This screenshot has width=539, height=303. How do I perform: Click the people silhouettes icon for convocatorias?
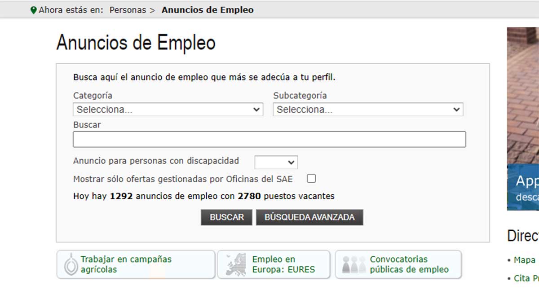tap(354, 264)
